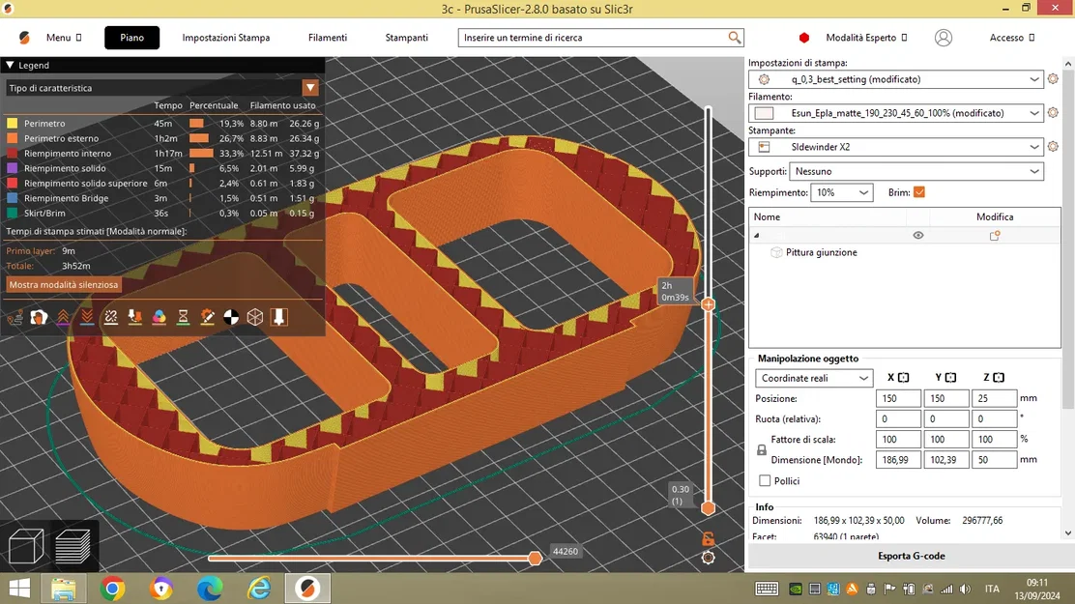
Task: Toggle vertical slider one-layer lock icon
Action: [x=709, y=538]
